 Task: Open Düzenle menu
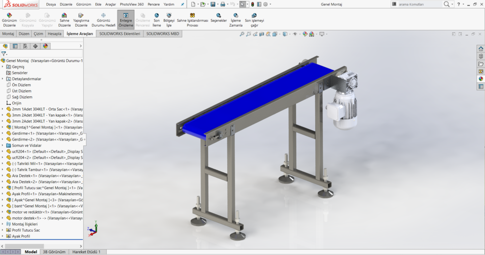(x=66, y=5)
